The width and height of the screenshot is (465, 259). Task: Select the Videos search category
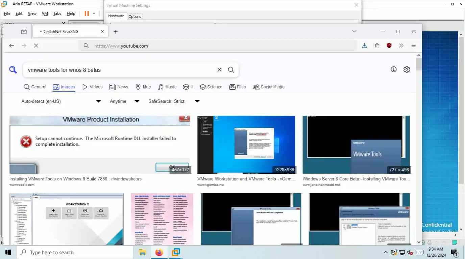pyautogui.click(x=92, y=87)
